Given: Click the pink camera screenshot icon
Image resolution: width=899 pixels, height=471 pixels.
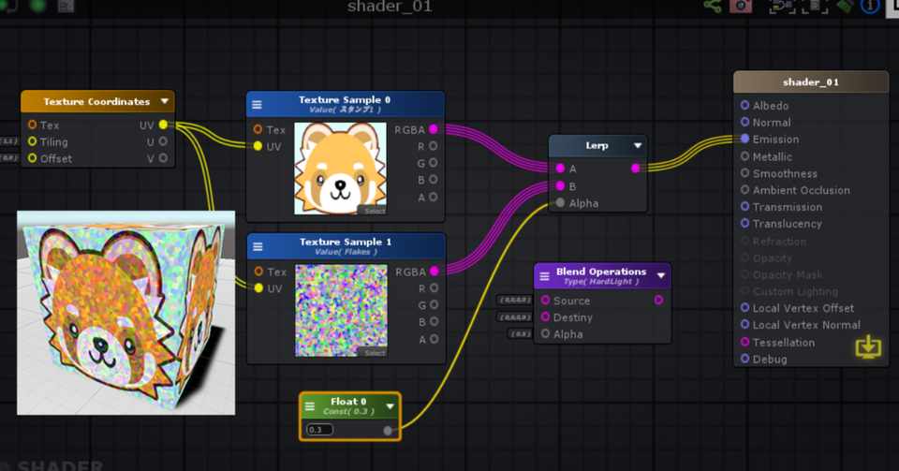Looking at the screenshot, I should [x=740, y=6].
